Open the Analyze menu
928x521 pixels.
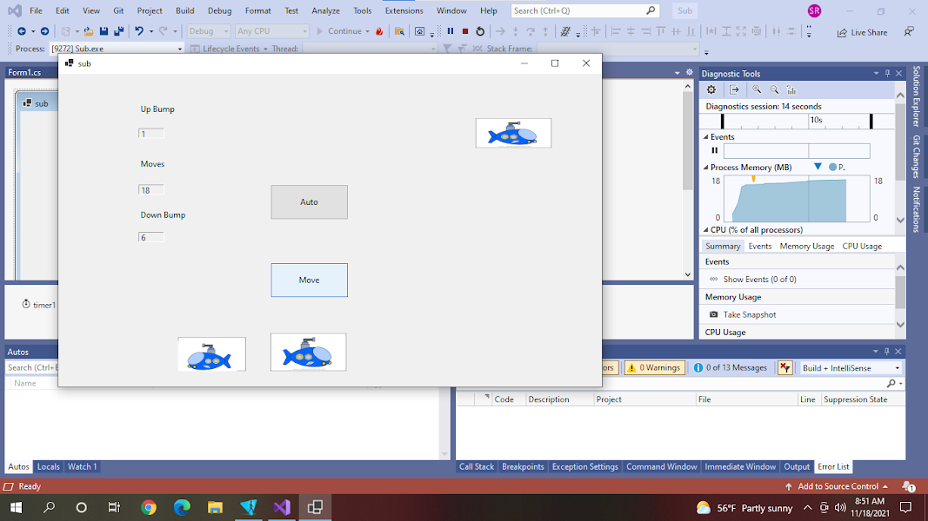coord(325,10)
